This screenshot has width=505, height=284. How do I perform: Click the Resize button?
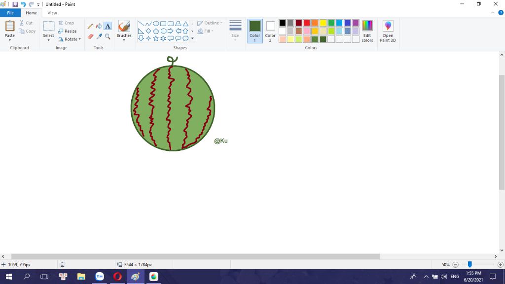click(68, 31)
